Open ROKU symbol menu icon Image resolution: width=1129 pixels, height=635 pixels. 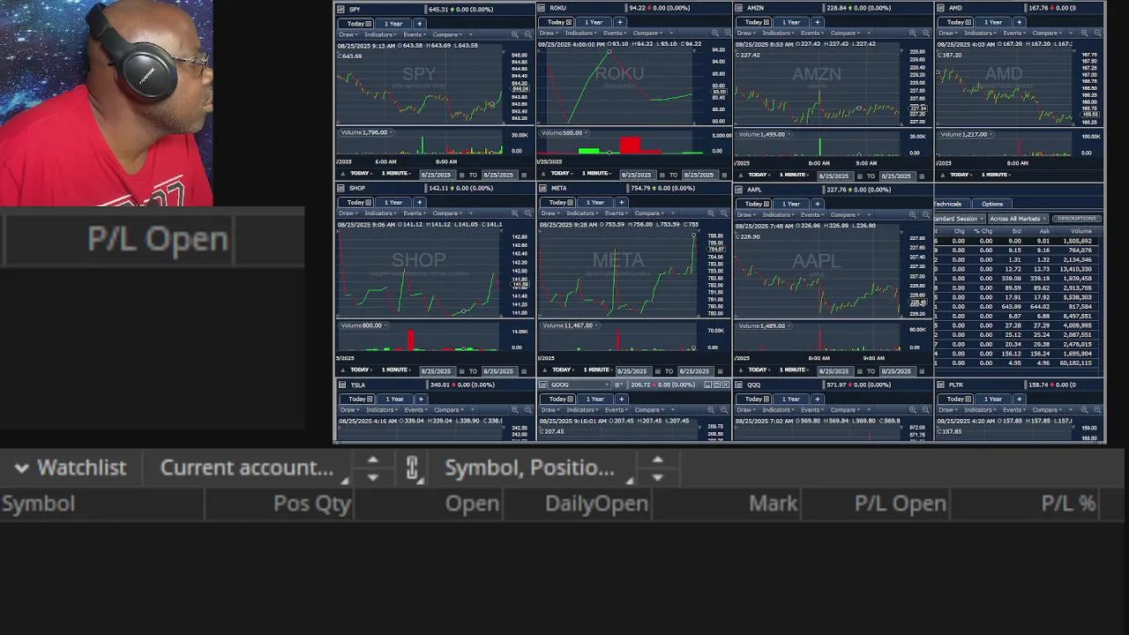coord(541,8)
